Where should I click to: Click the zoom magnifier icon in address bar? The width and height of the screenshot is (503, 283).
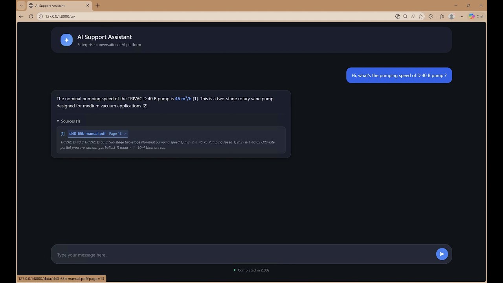[405, 17]
